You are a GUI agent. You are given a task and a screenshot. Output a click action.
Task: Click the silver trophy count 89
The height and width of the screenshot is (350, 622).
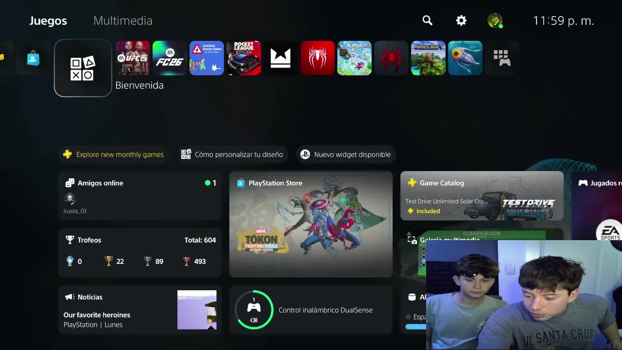(x=154, y=261)
